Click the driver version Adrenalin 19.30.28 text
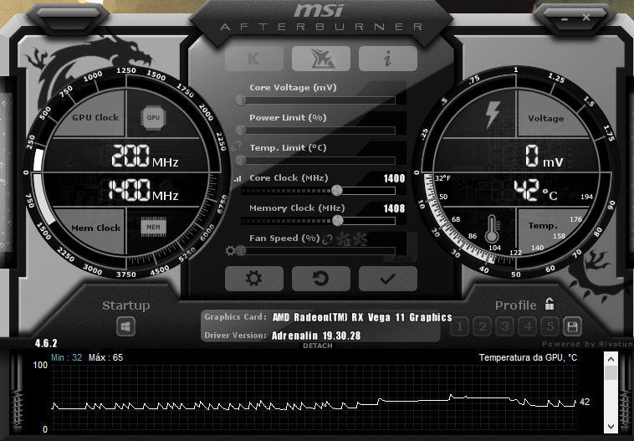The width and height of the screenshot is (634, 441). (x=316, y=336)
